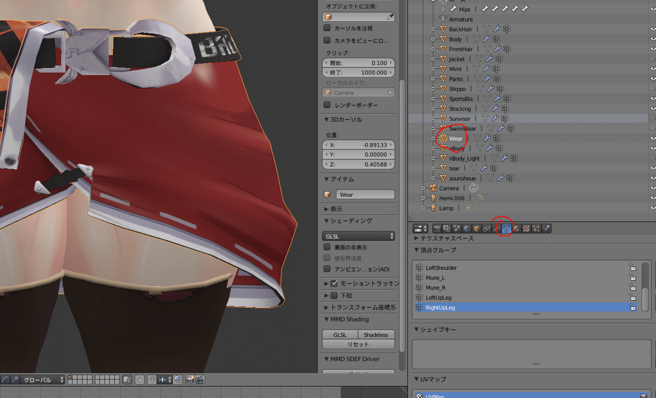
Task: Open the Render Layers properties tab
Action: [x=447, y=229]
